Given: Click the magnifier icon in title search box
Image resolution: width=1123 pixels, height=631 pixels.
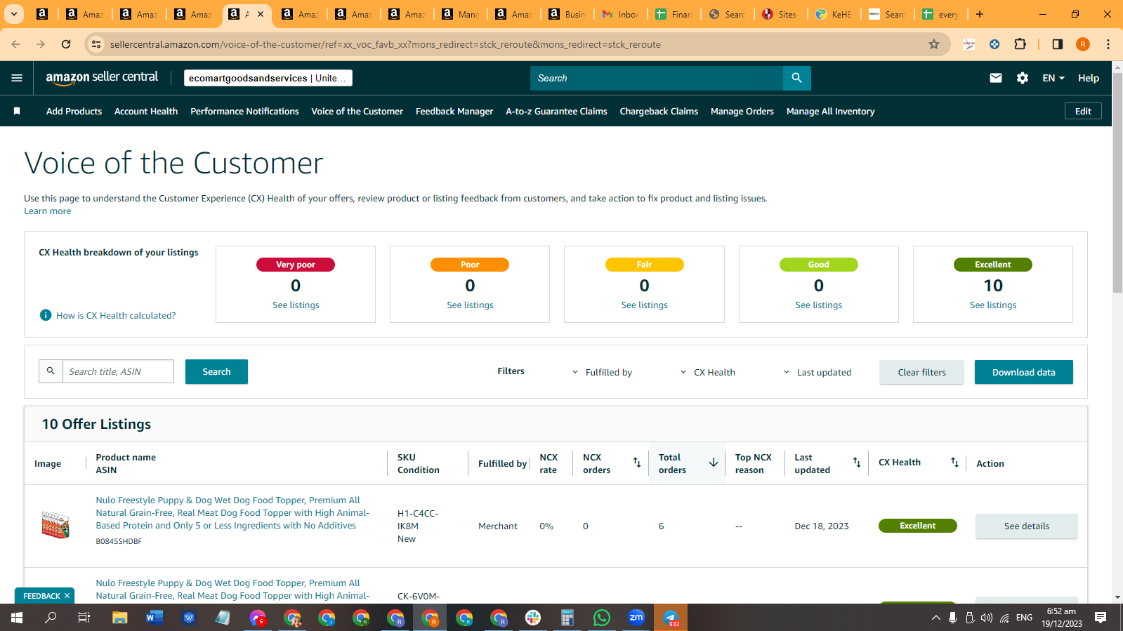Looking at the screenshot, I should coord(51,371).
